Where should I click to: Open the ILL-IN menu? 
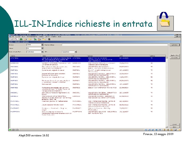pyautogui.click(x=24, y=37)
